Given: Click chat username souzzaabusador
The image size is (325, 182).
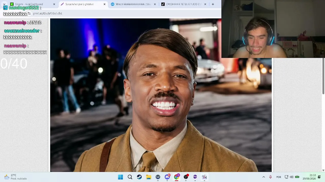Looking at the screenshot, I should pyautogui.click(x=22, y=31).
